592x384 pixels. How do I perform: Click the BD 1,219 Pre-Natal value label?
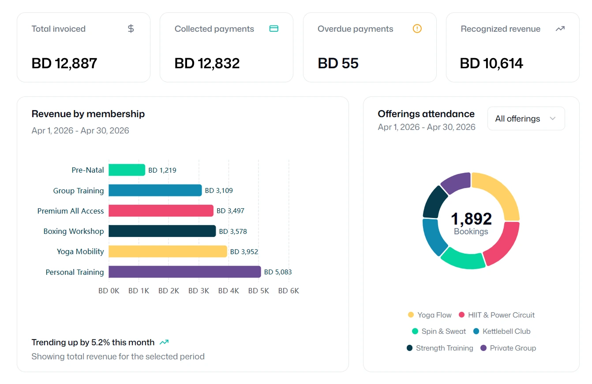[162, 170]
